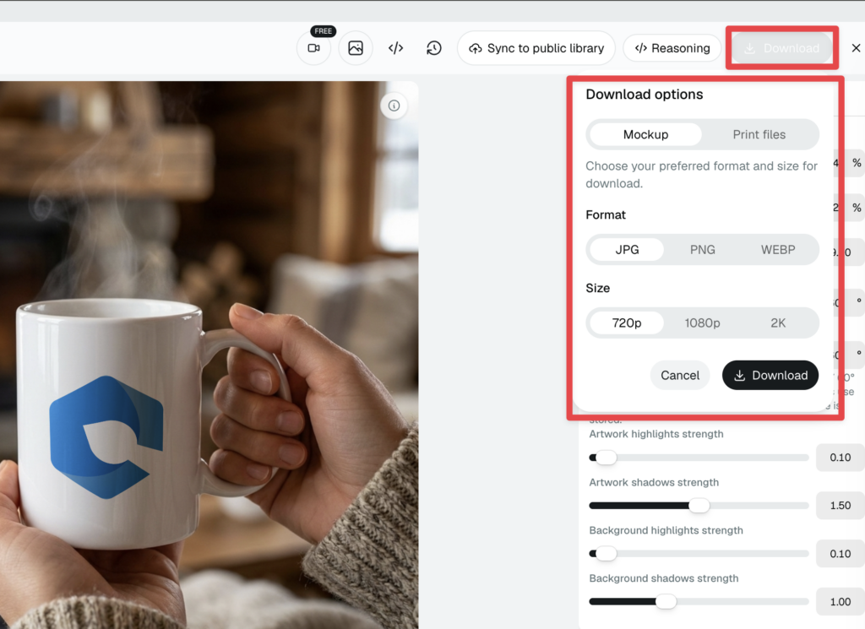Image resolution: width=865 pixels, height=629 pixels.
Task: Confirm Download in the options dialog
Action: 770,376
